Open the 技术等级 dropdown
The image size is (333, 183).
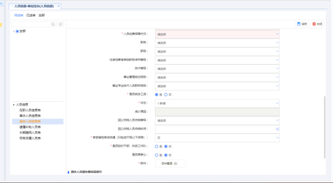tap(217, 69)
